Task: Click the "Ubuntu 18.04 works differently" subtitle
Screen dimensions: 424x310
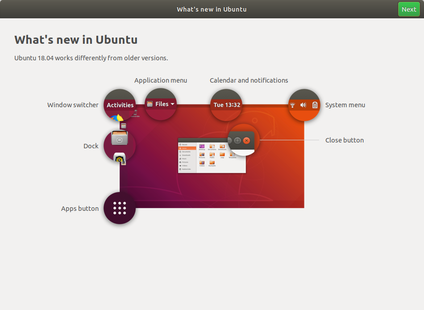Action: [91, 58]
